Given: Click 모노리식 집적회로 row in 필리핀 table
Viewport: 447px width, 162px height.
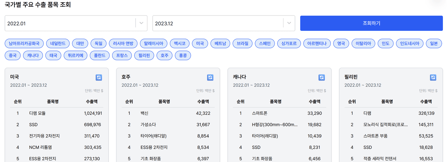Looking at the screenshot, I should click(x=391, y=124).
